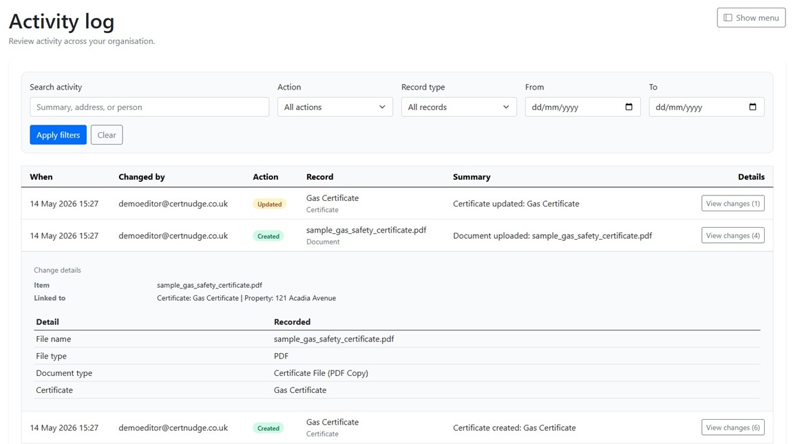The width and height of the screenshot is (793, 444).
Task: Click the Recorded column header in change details
Action: click(x=293, y=322)
